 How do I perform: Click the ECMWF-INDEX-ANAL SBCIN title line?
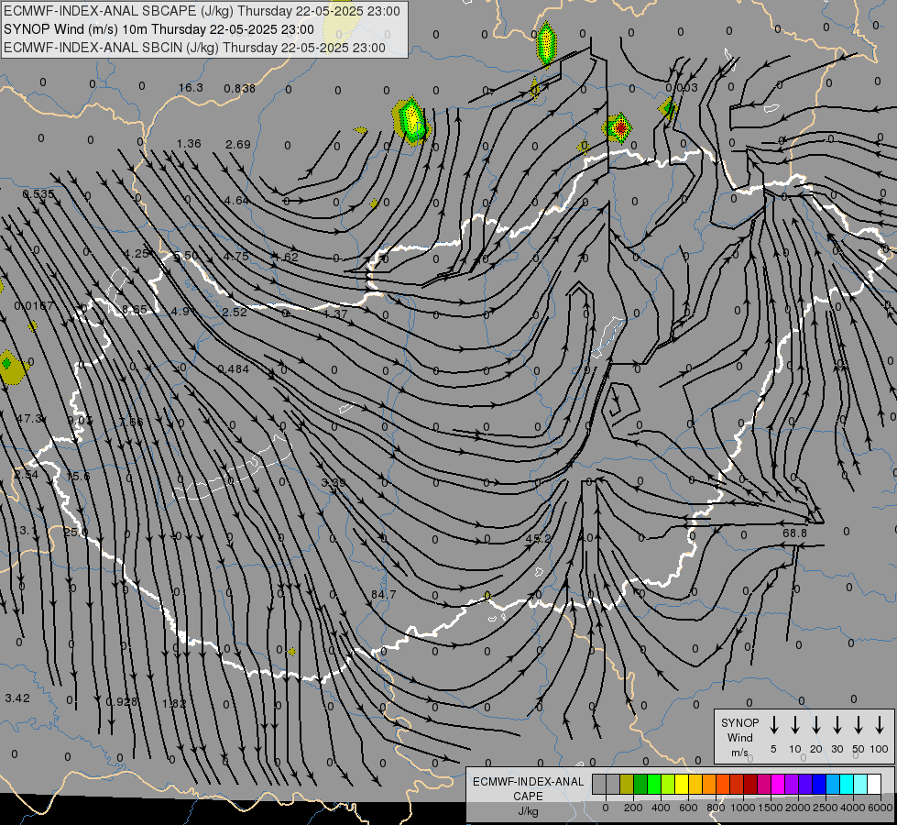[194, 48]
